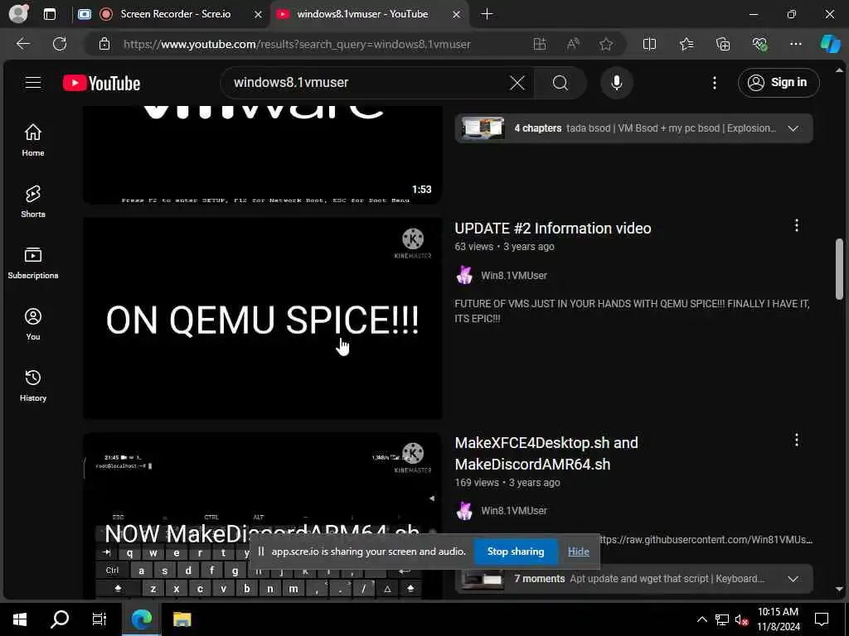
Task: Open the Copilot sidebar
Action: [x=830, y=45]
